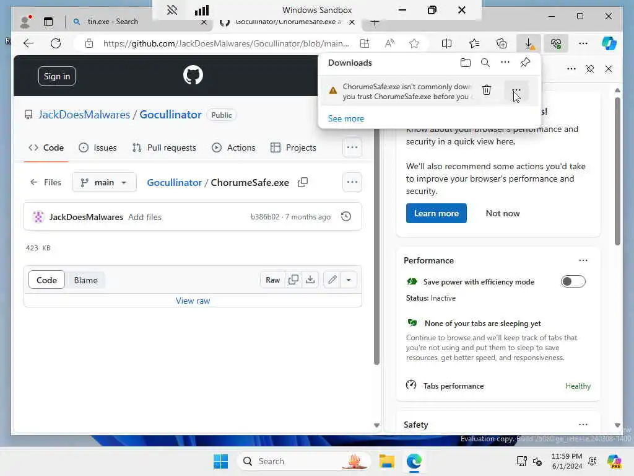Click Microsoft Edge taskbar icon

tap(414, 461)
